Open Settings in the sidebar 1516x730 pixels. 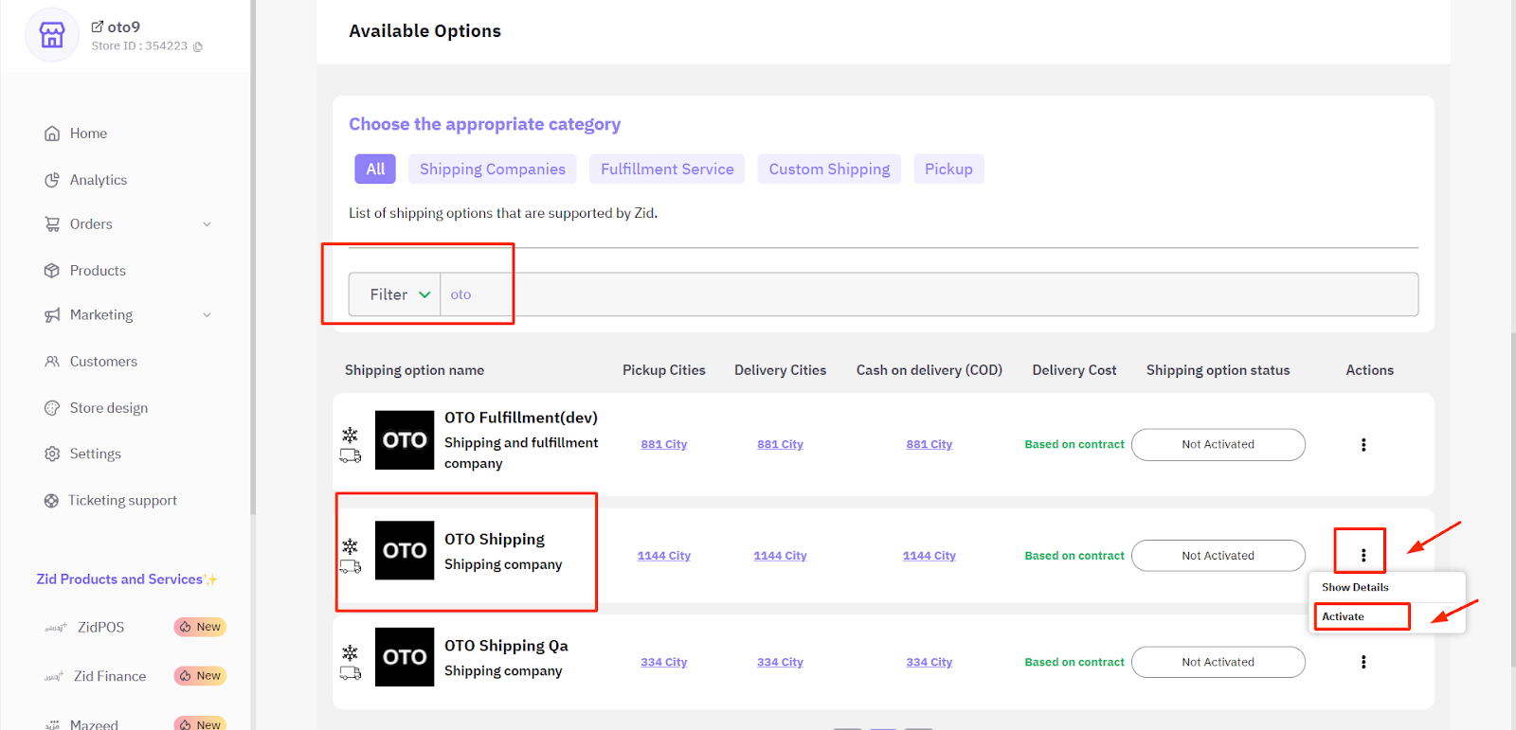[x=96, y=454]
